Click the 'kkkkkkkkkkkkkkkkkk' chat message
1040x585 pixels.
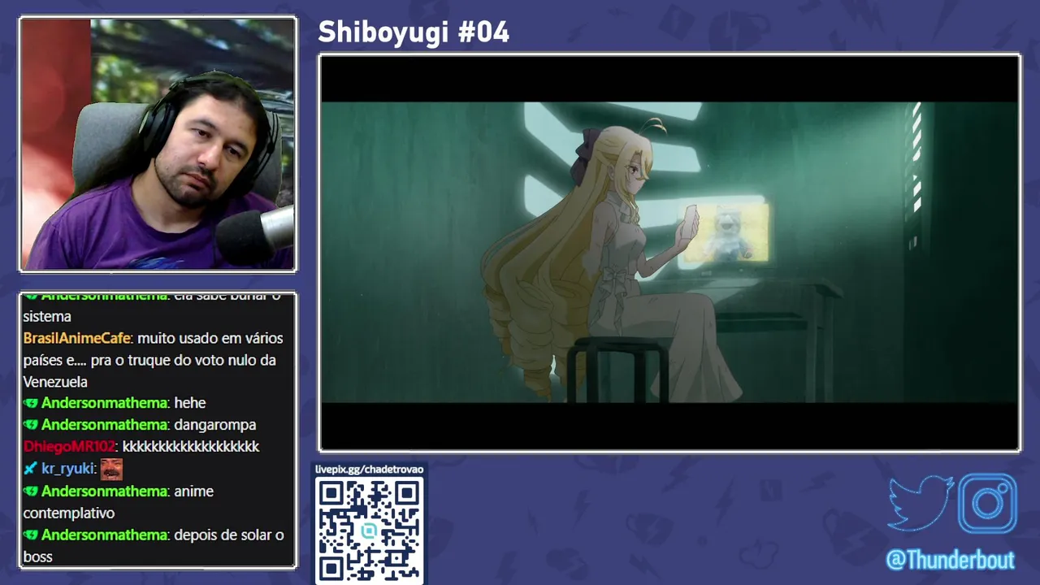[x=191, y=447]
